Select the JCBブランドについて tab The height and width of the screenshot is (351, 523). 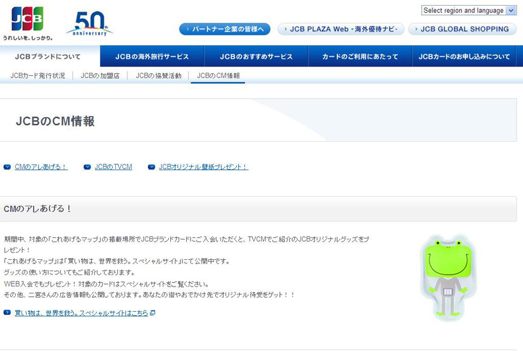click(x=49, y=56)
